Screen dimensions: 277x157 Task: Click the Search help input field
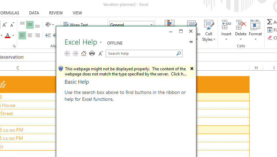pyautogui.click(x=141, y=53)
